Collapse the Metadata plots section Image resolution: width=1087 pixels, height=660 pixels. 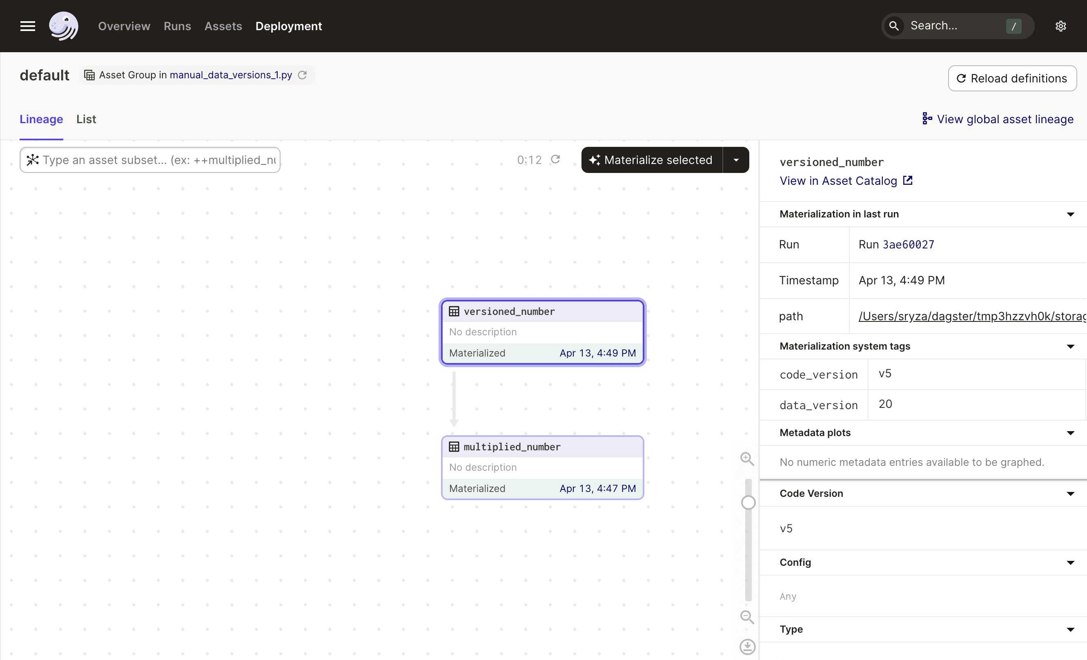pos(1070,433)
